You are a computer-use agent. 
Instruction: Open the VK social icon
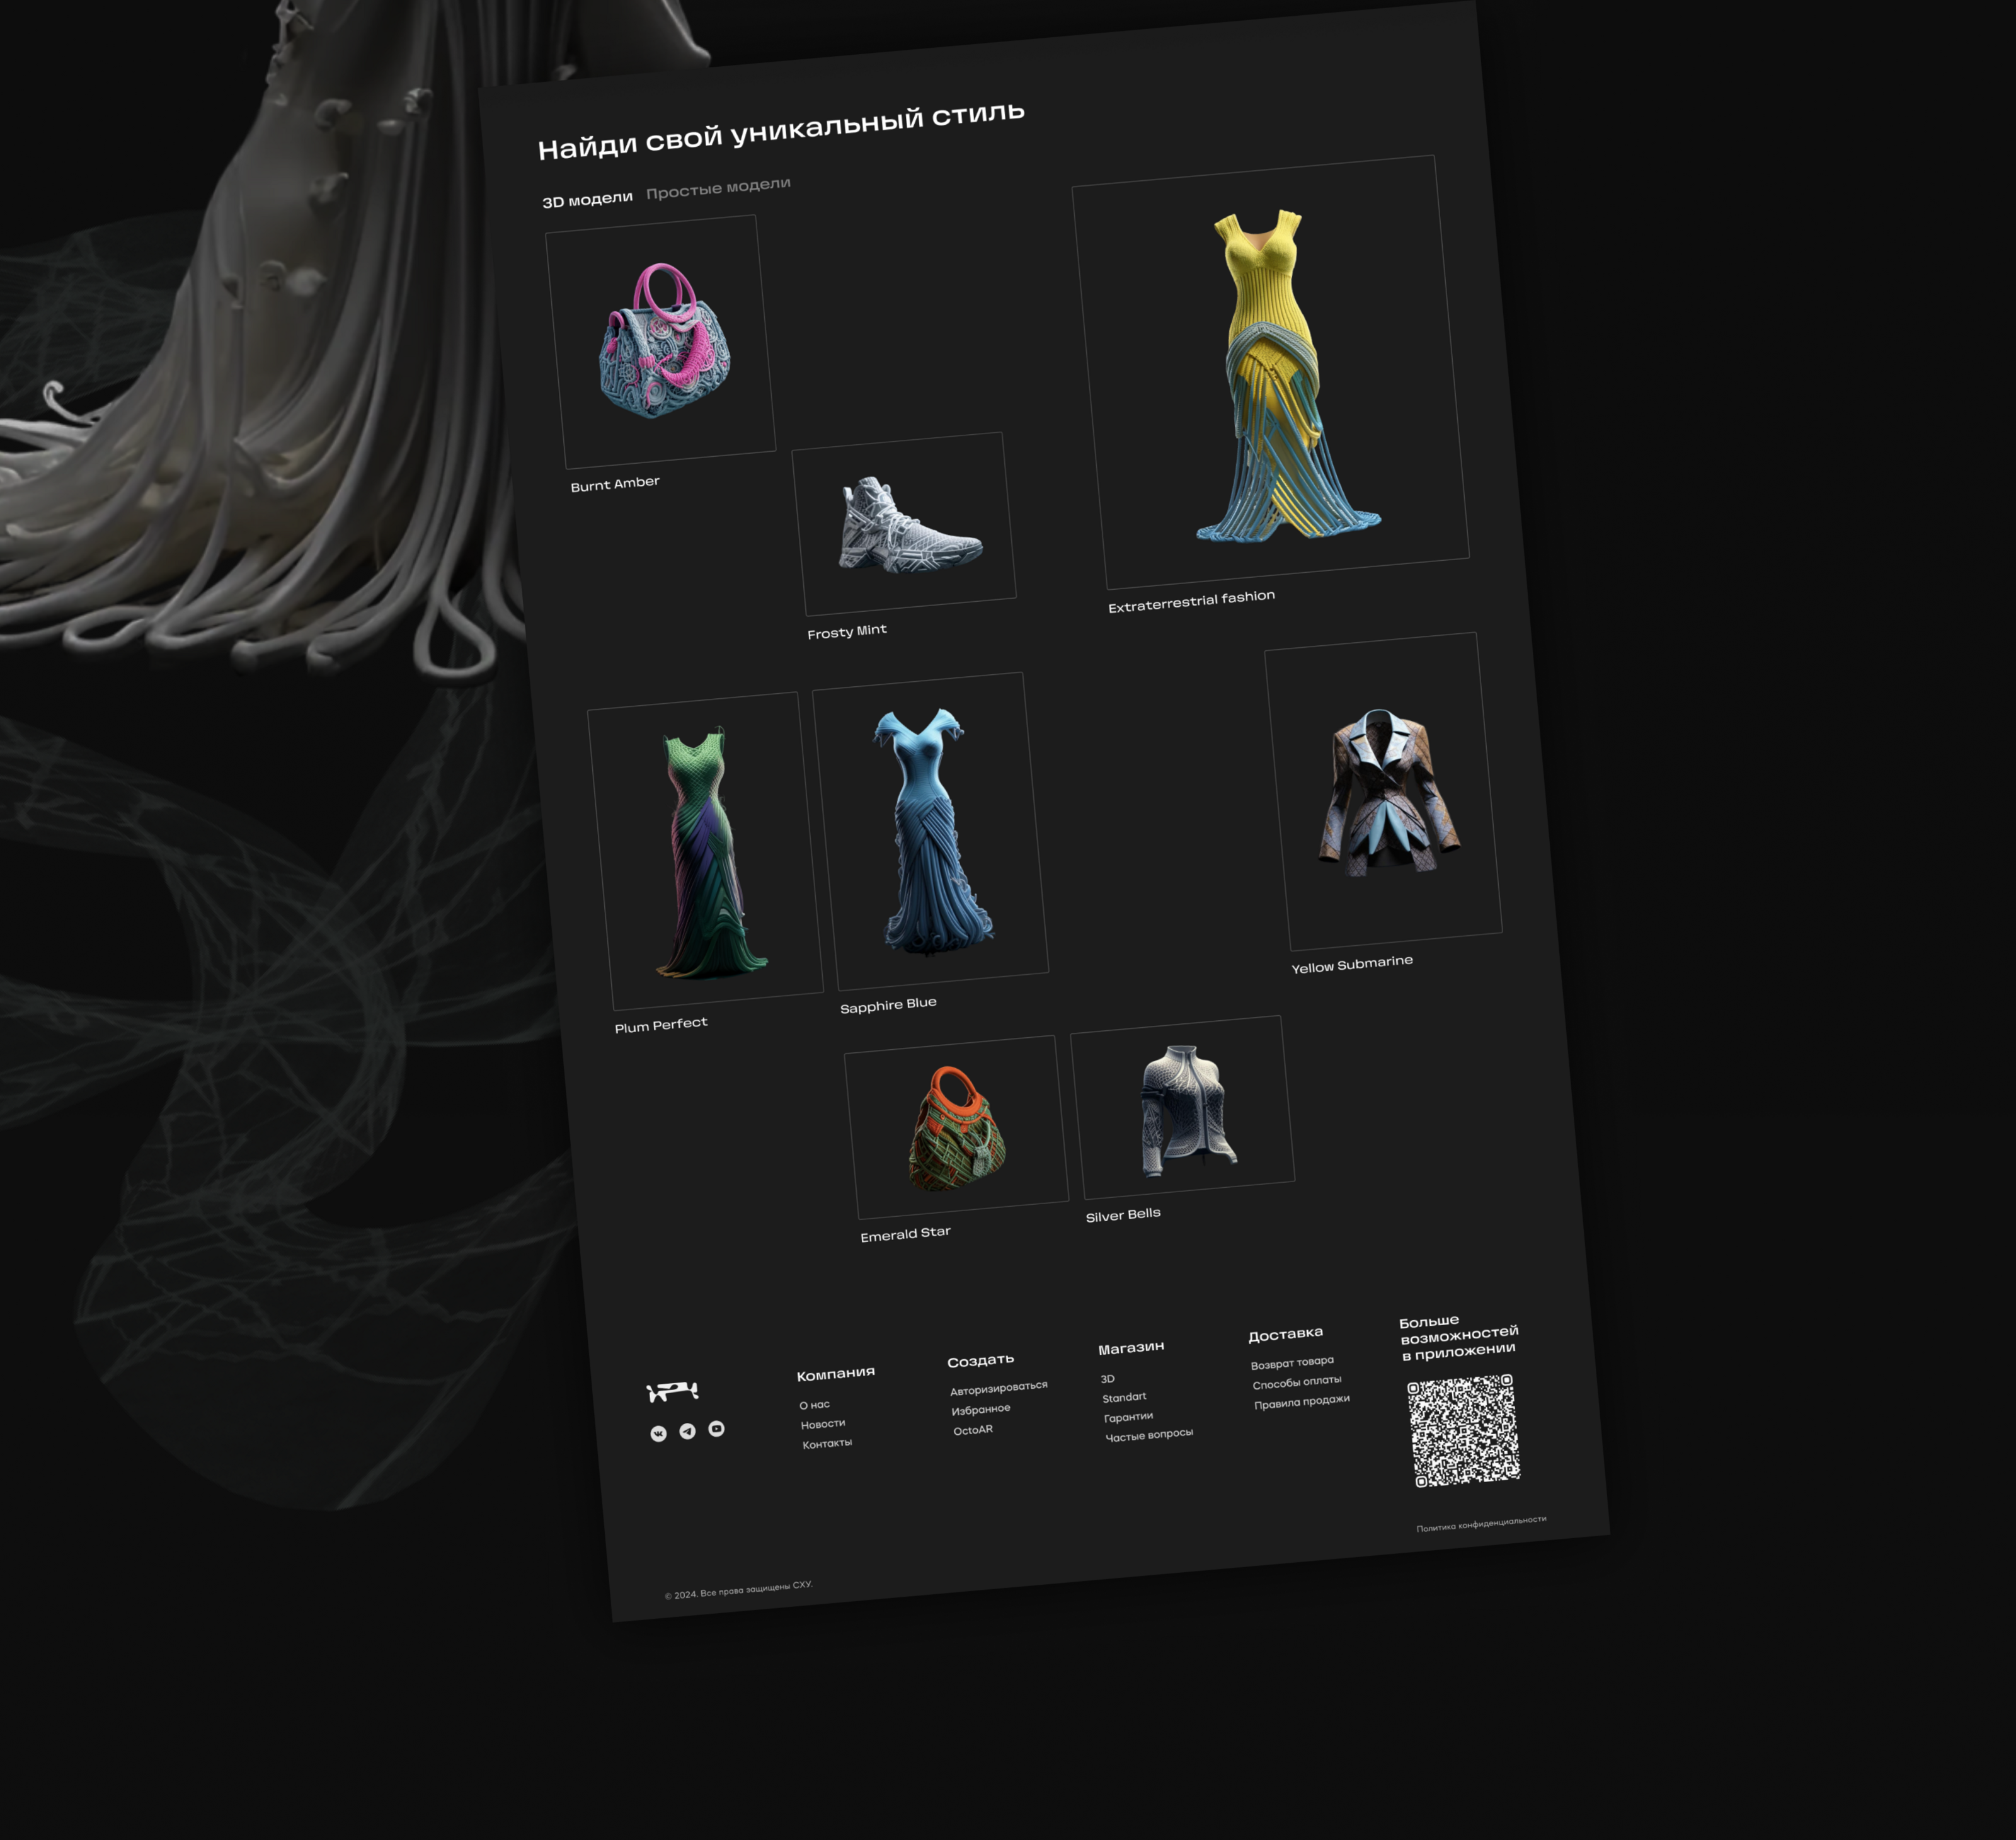(658, 1434)
